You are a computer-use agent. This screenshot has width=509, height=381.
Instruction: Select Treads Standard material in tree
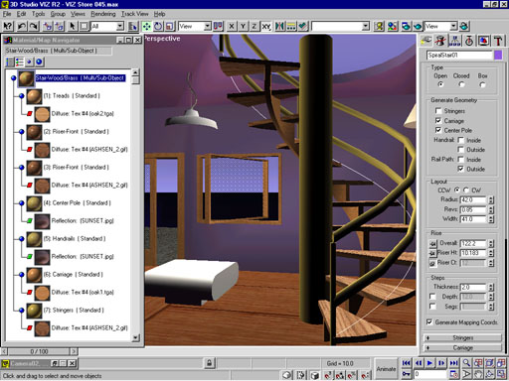(x=72, y=96)
